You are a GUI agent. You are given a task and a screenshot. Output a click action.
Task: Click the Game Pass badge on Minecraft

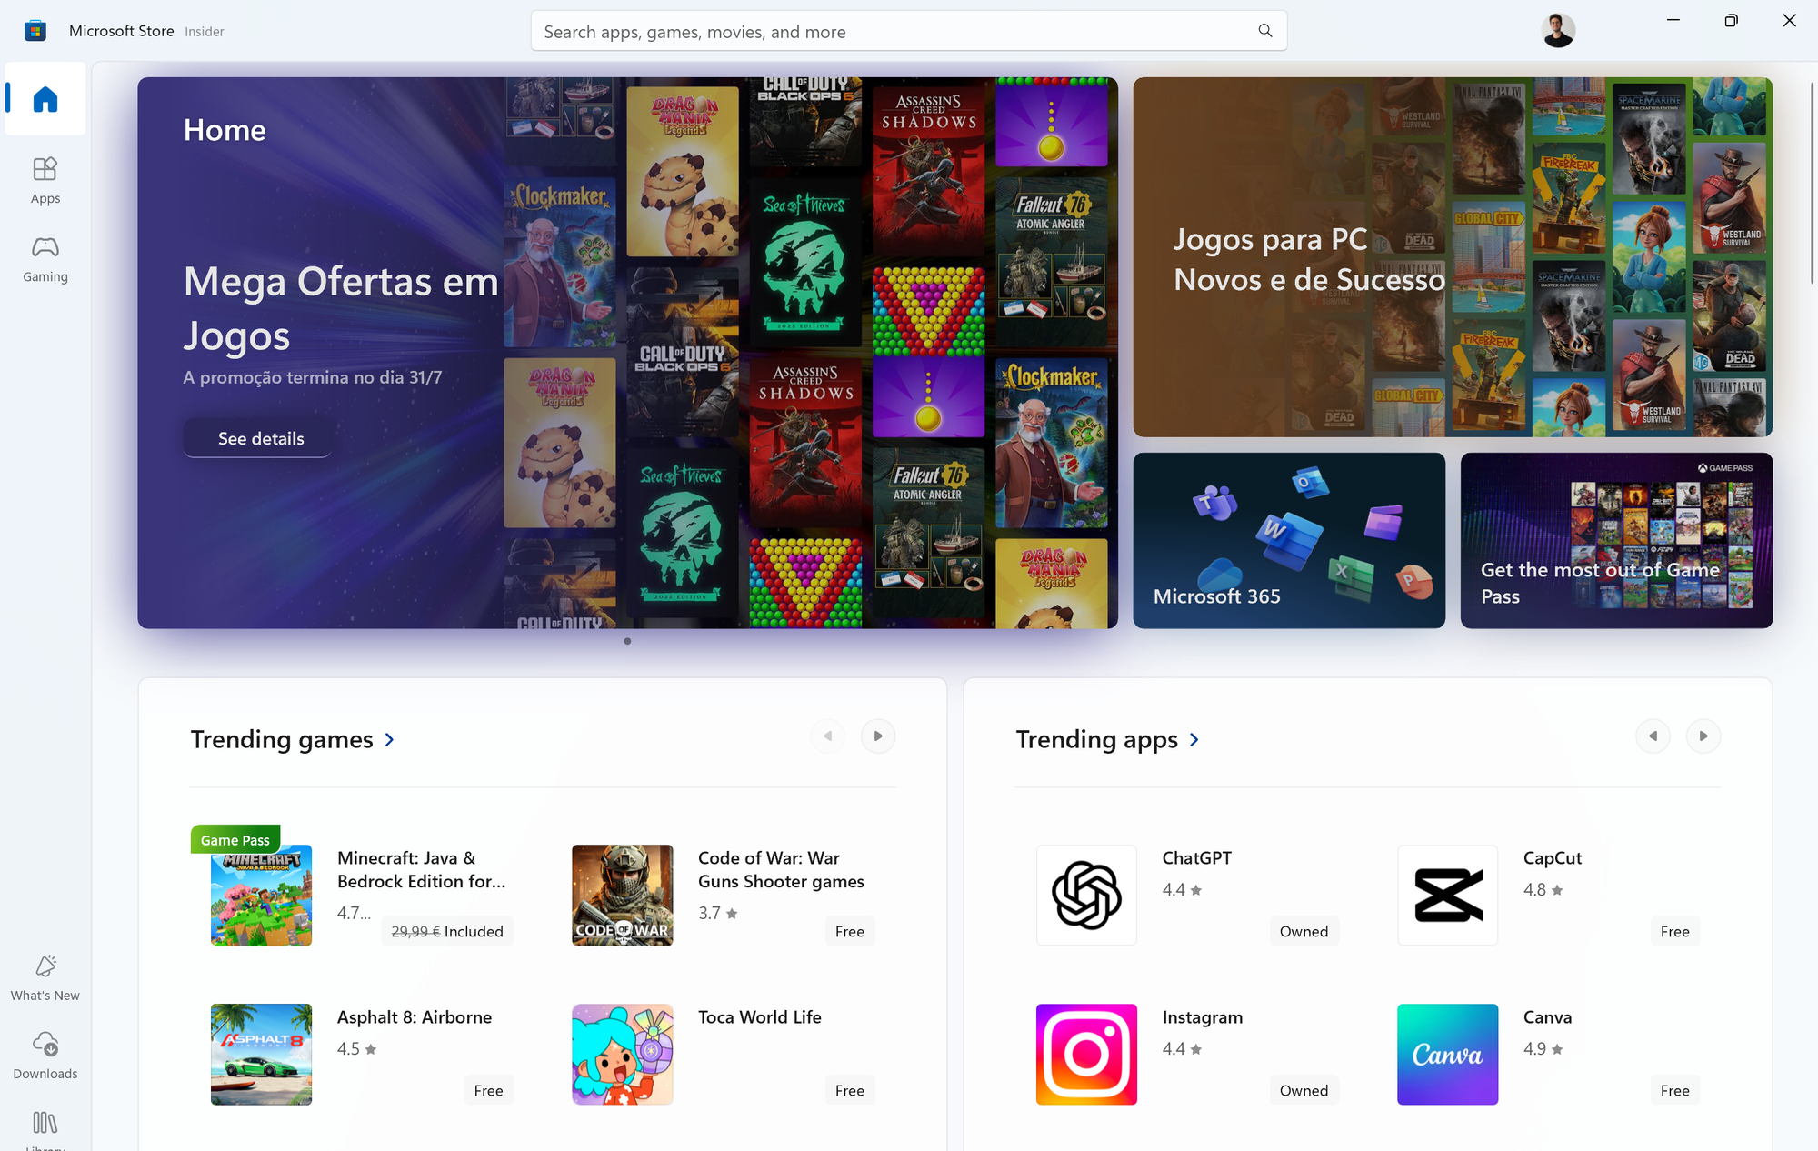235,839
